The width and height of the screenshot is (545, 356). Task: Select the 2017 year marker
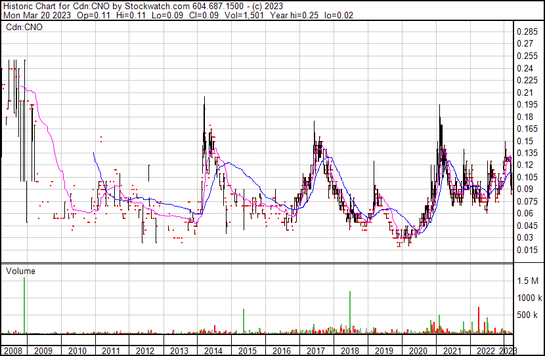coord(315,351)
